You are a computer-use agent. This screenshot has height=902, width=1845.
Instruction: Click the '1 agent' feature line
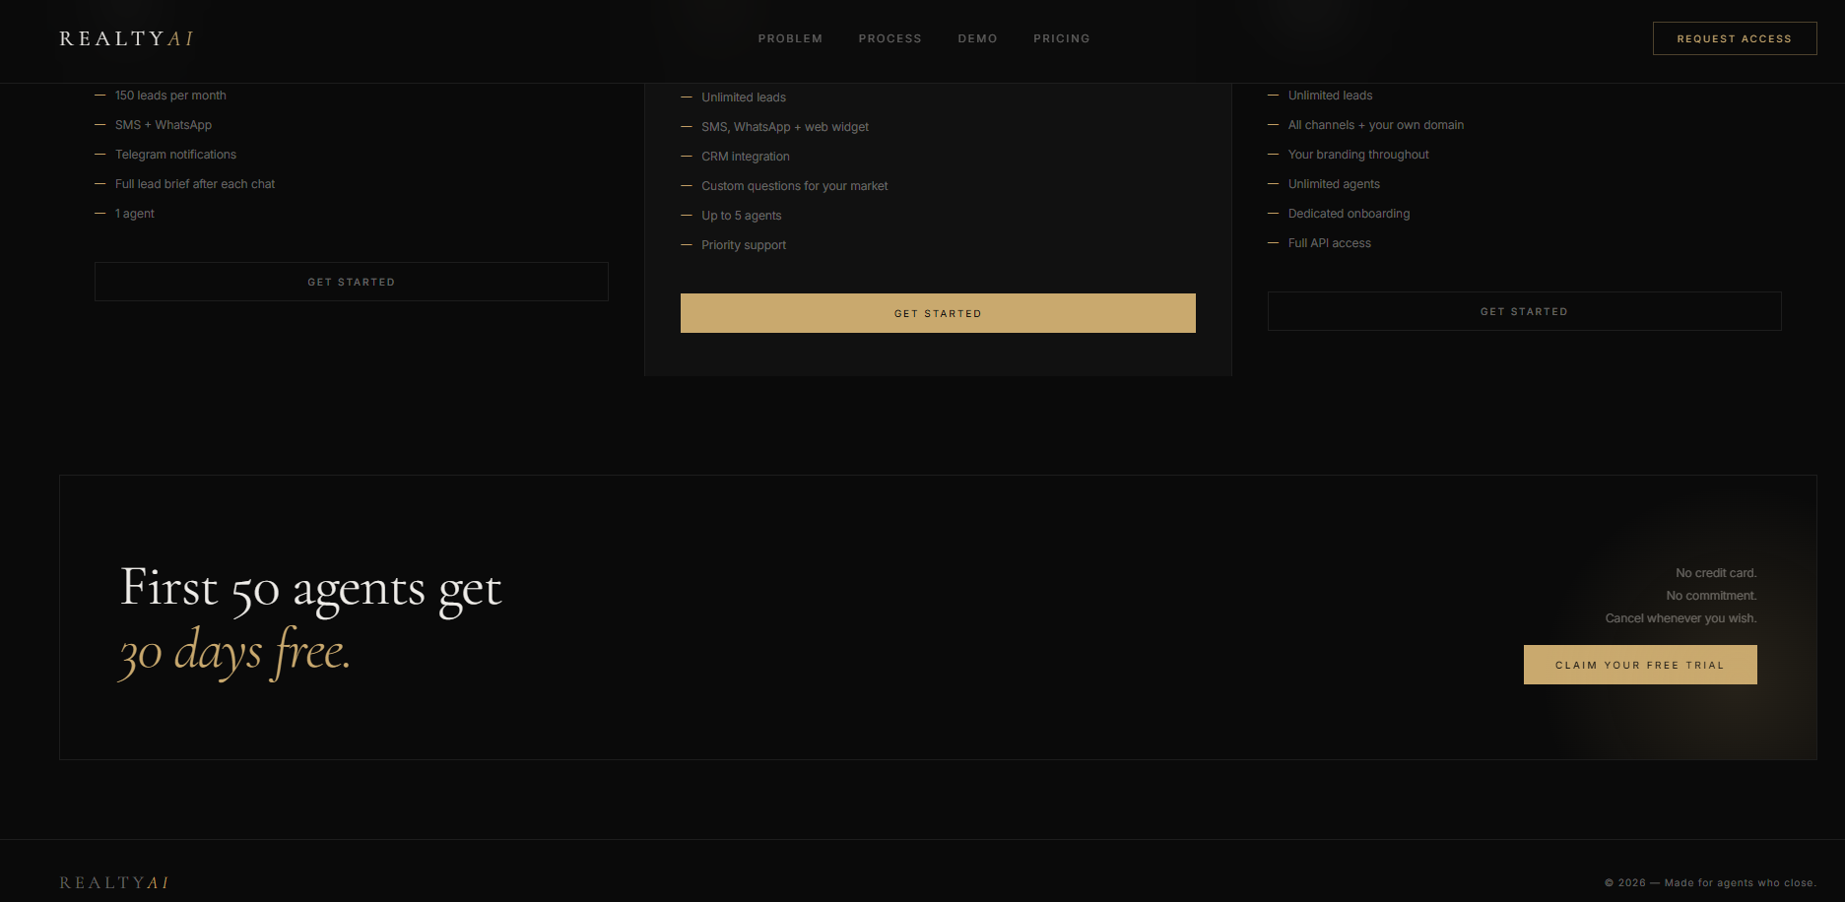(135, 214)
